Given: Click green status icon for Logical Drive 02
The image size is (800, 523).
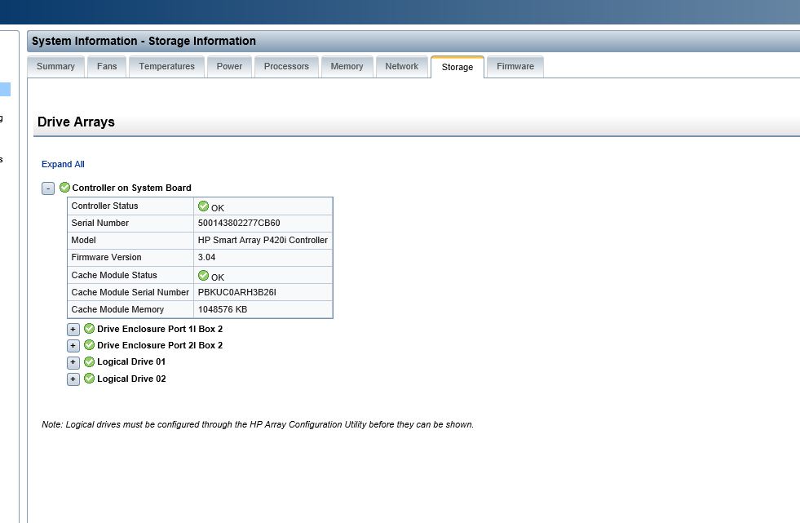Looking at the screenshot, I should [90, 379].
